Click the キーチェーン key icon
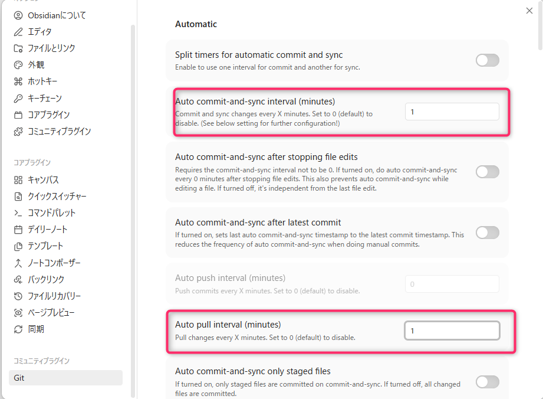 (x=18, y=98)
